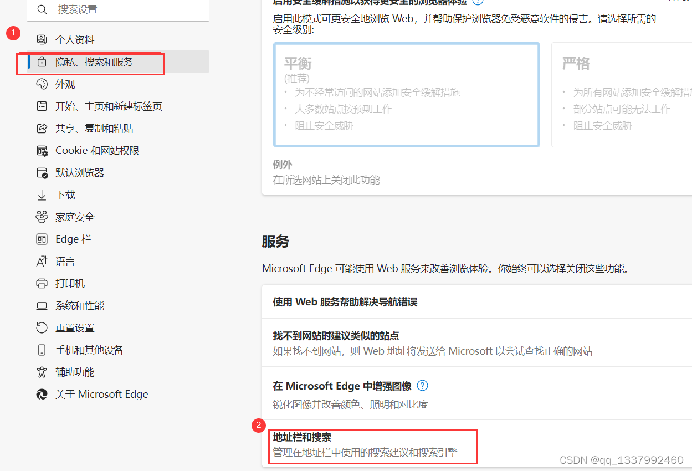Click the 个人资料 profile icon
The image size is (692, 471).
coord(42,39)
